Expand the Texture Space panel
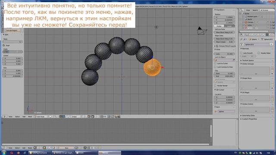 tap(241, 60)
